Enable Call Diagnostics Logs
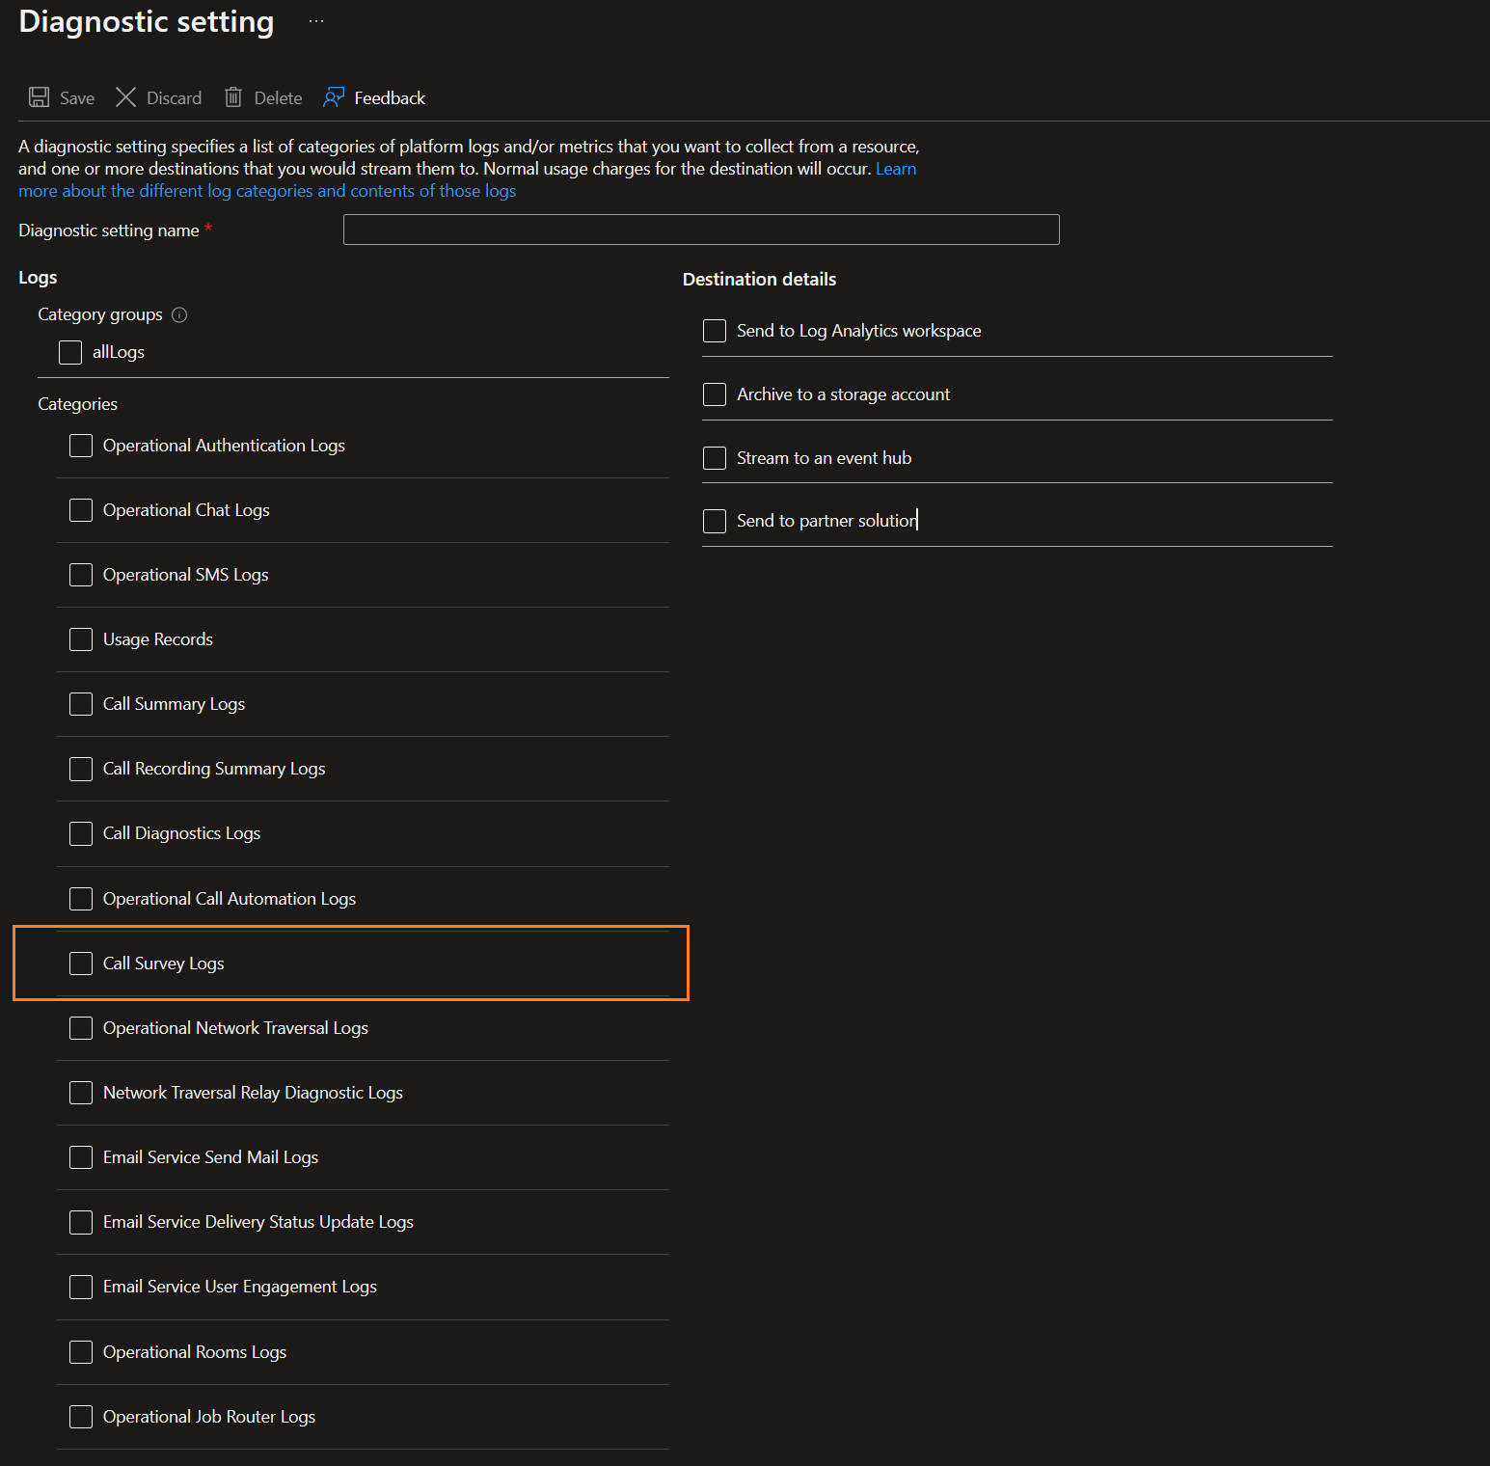Screen dimensions: 1490x1466 (81, 833)
